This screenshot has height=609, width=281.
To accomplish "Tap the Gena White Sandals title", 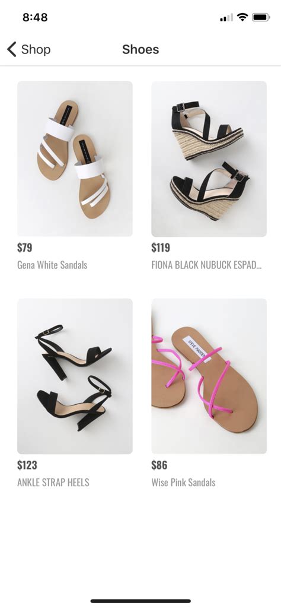I will pos(52,265).
